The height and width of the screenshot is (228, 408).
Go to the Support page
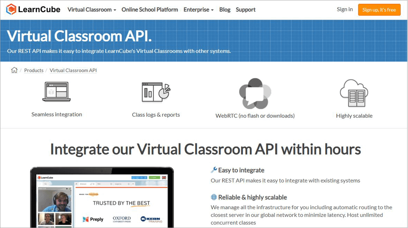click(246, 9)
